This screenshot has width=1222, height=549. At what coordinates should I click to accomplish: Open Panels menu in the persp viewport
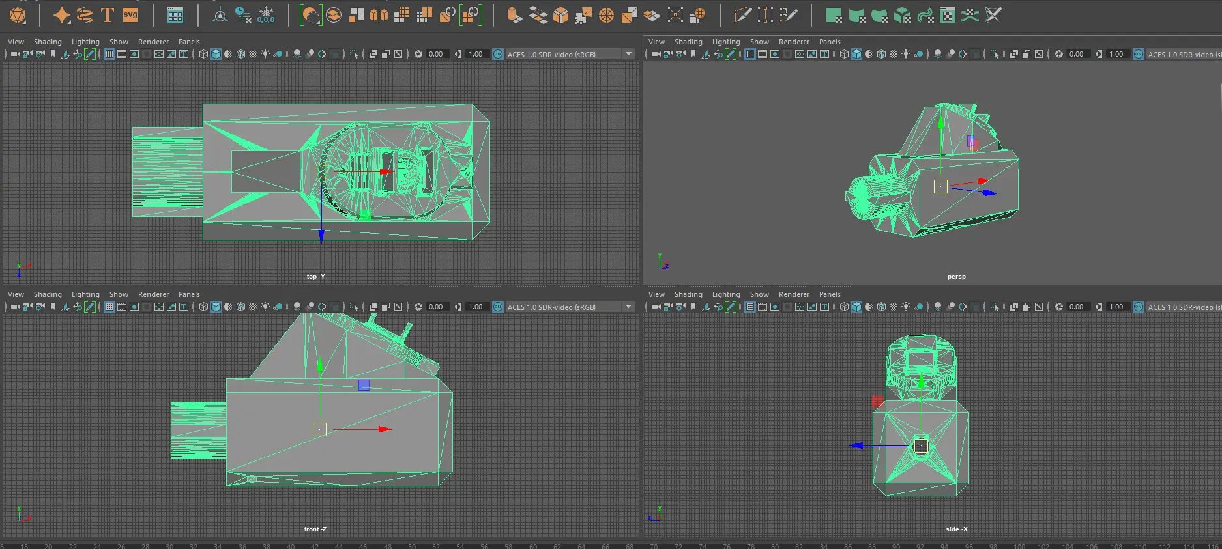point(830,42)
